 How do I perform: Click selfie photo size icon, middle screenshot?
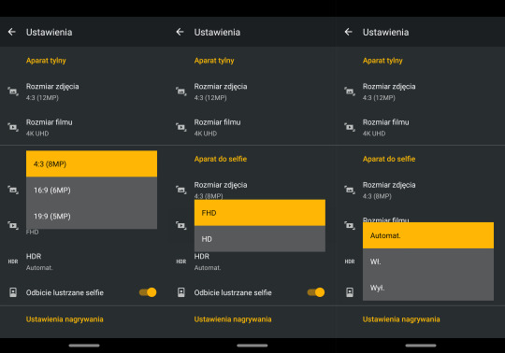tap(181, 190)
